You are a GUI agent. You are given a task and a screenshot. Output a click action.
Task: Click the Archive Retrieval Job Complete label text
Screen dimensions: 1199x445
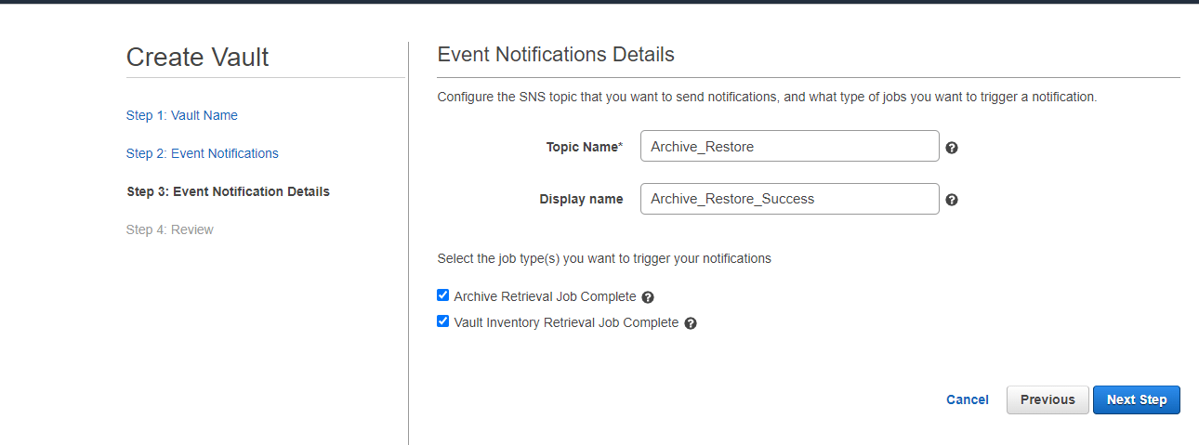point(545,297)
